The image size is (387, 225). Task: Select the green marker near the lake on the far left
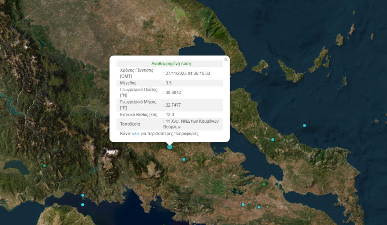[x=44, y=165]
